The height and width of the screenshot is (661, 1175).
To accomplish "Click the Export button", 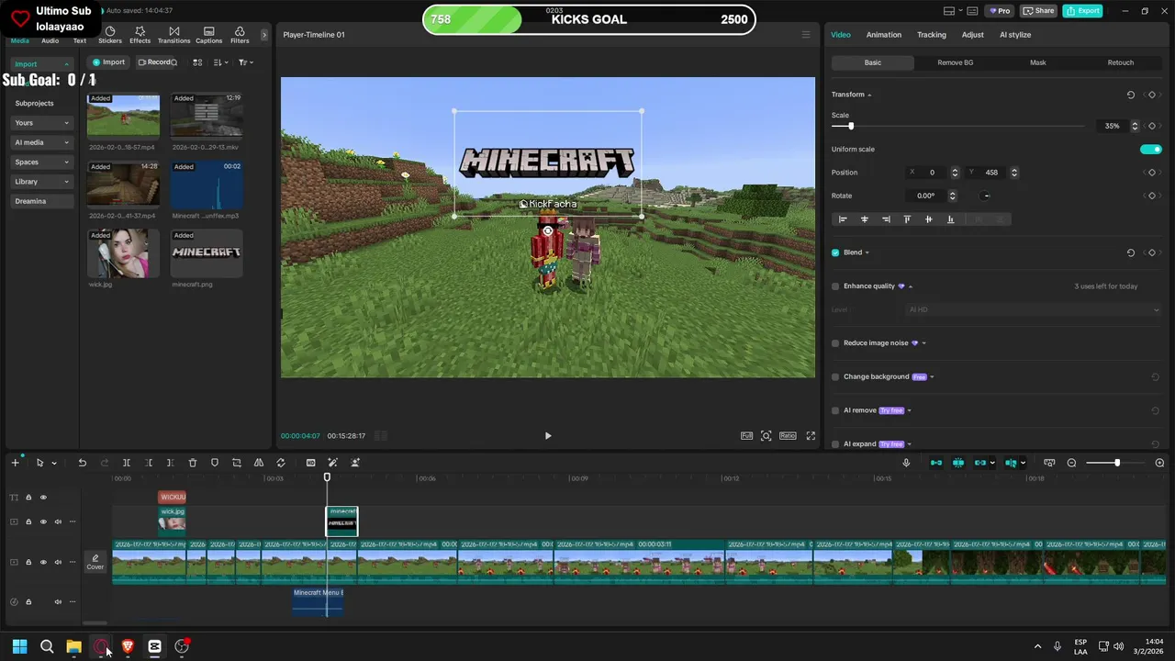I will pyautogui.click(x=1083, y=11).
